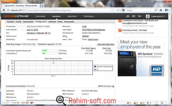The height and width of the screenshot is (106, 172).
Task: Open the Community menu
Action: pyautogui.click(x=40, y=16)
